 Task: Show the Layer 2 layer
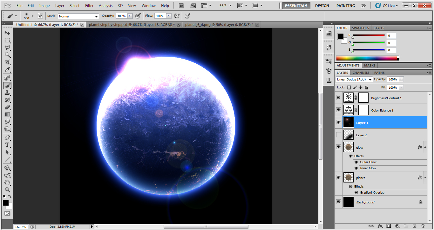pos(338,135)
